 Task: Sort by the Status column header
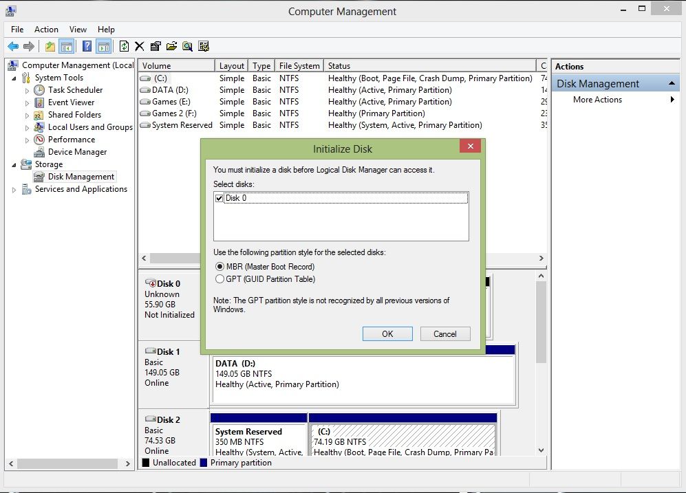tap(429, 65)
